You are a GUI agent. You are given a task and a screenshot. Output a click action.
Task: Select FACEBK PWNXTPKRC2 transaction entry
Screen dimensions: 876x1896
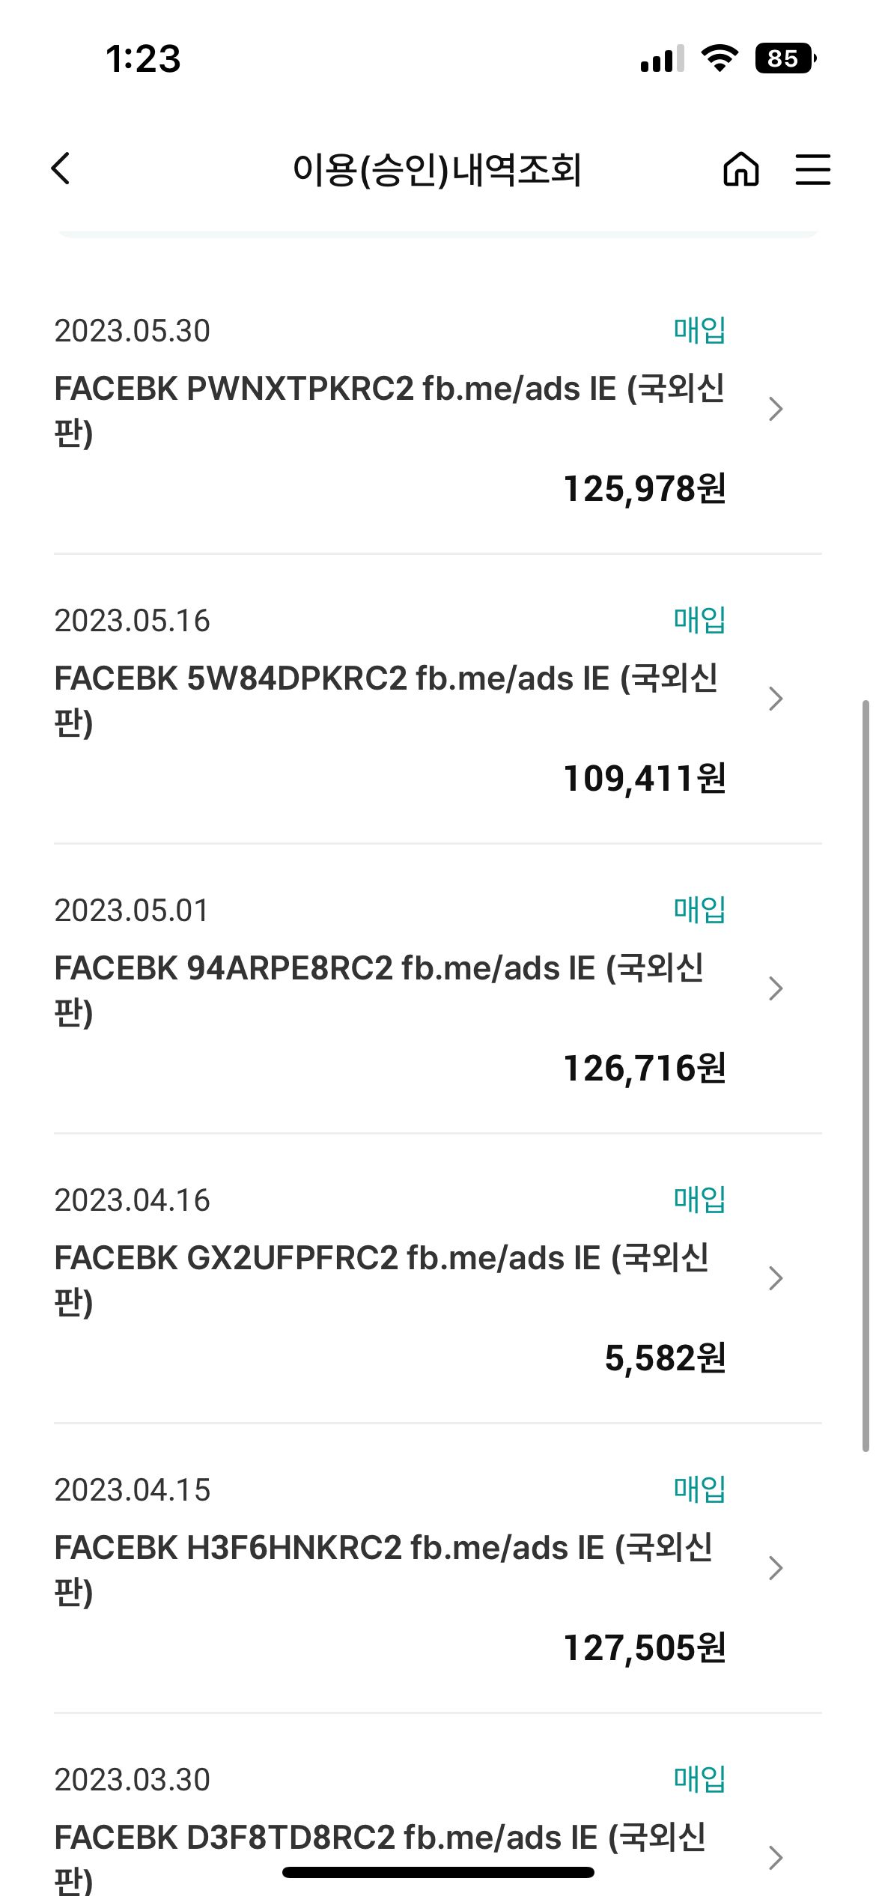pos(438,410)
